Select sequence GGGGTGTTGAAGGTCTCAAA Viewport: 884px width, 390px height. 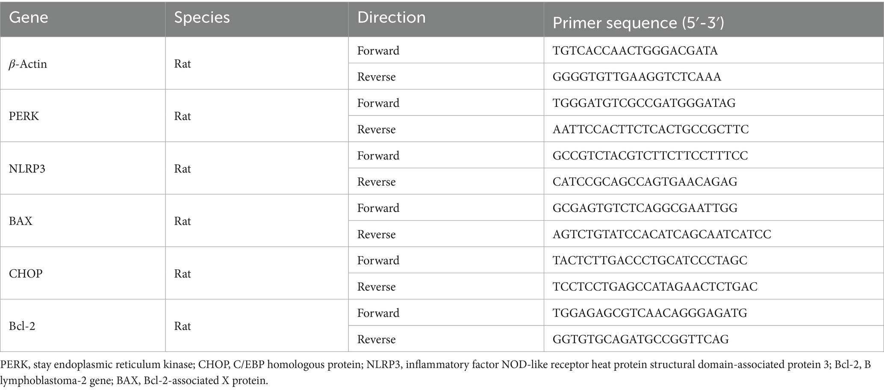click(x=636, y=77)
